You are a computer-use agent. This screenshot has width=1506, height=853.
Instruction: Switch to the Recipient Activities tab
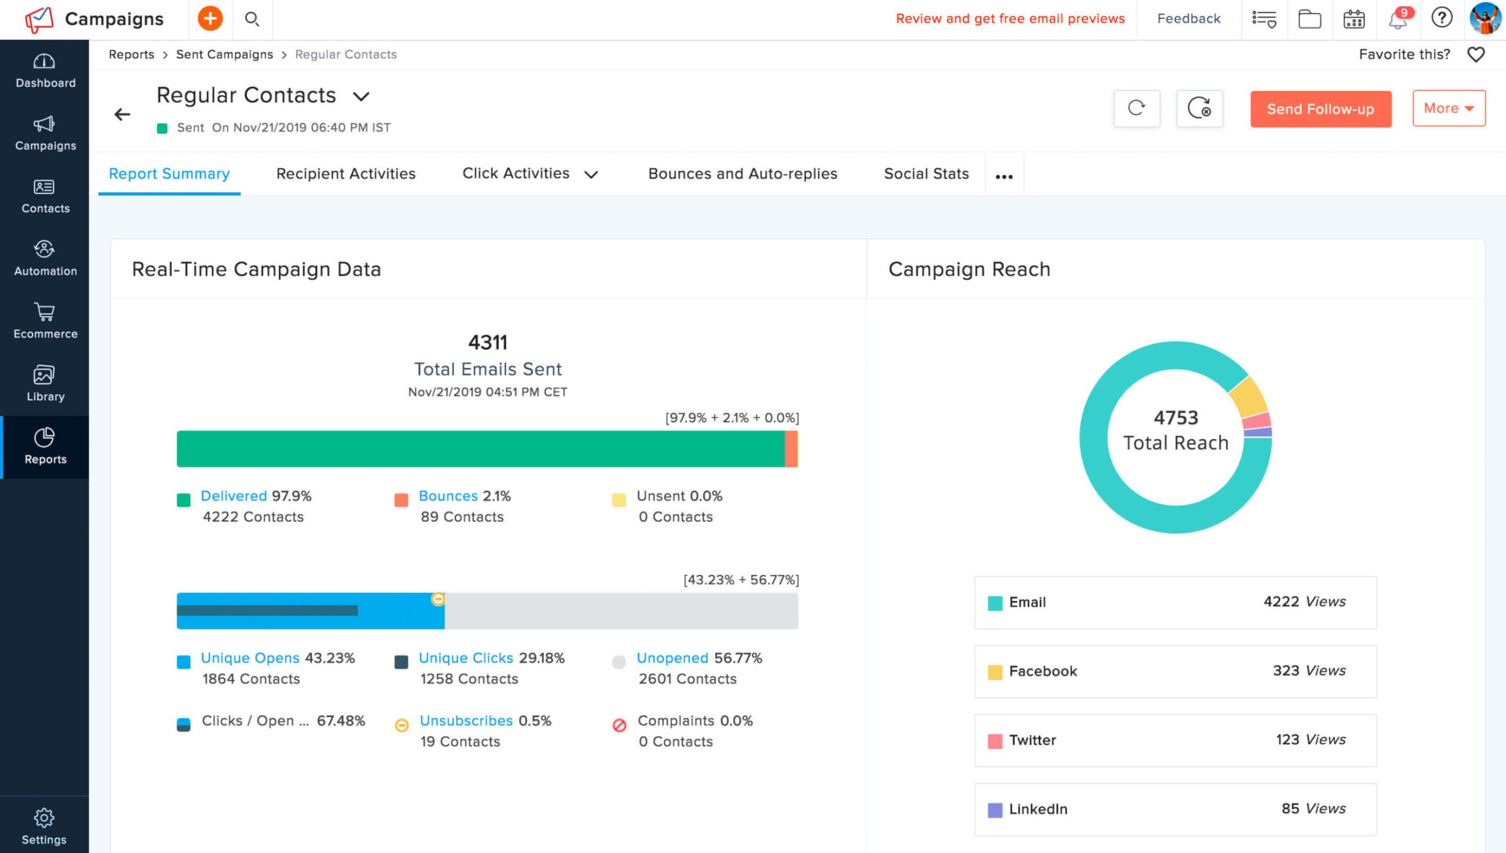click(x=344, y=173)
